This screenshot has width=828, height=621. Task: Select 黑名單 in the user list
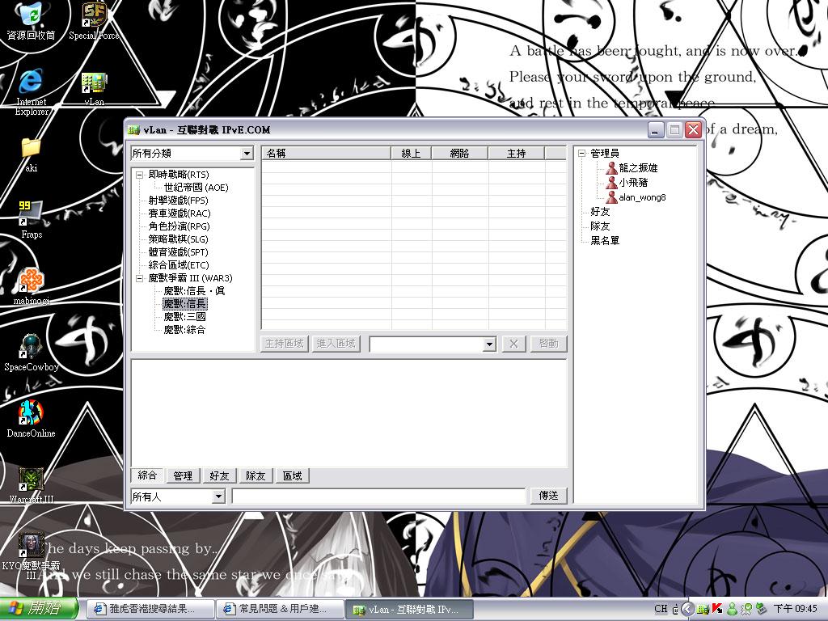pyautogui.click(x=605, y=241)
